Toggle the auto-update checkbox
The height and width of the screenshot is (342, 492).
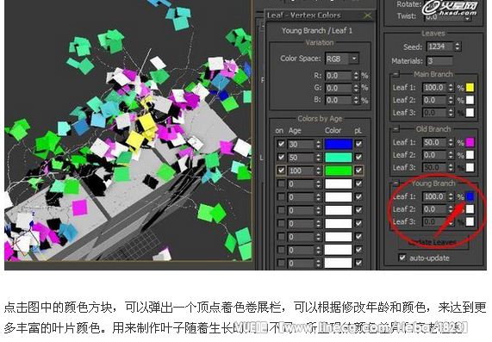coord(402,258)
